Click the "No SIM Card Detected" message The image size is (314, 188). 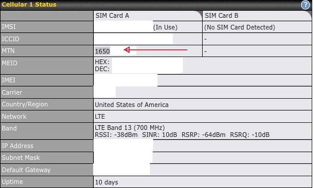(240, 27)
